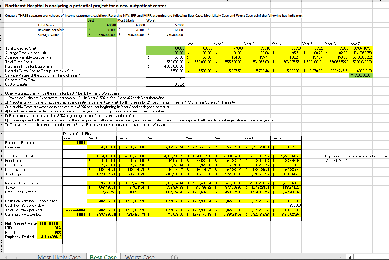Select the Northeast Hospital title cell
389x260 pixels.
[x=86, y=6]
